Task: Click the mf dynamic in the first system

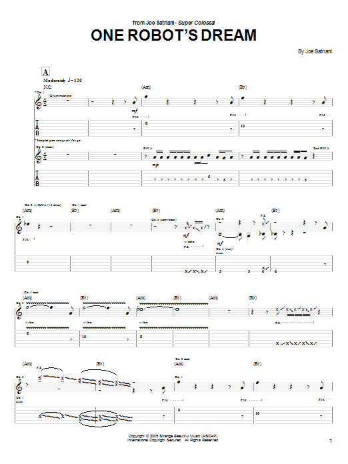Action: (x=135, y=111)
